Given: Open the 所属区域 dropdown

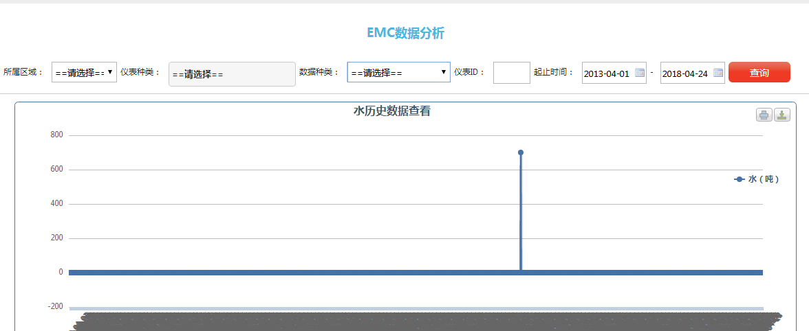Looking at the screenshot, I should point(84,72).
